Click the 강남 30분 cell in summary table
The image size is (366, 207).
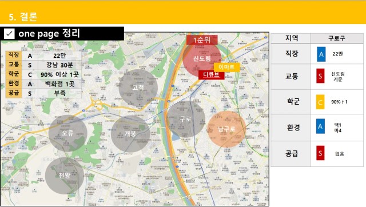(x=59, y=65)
